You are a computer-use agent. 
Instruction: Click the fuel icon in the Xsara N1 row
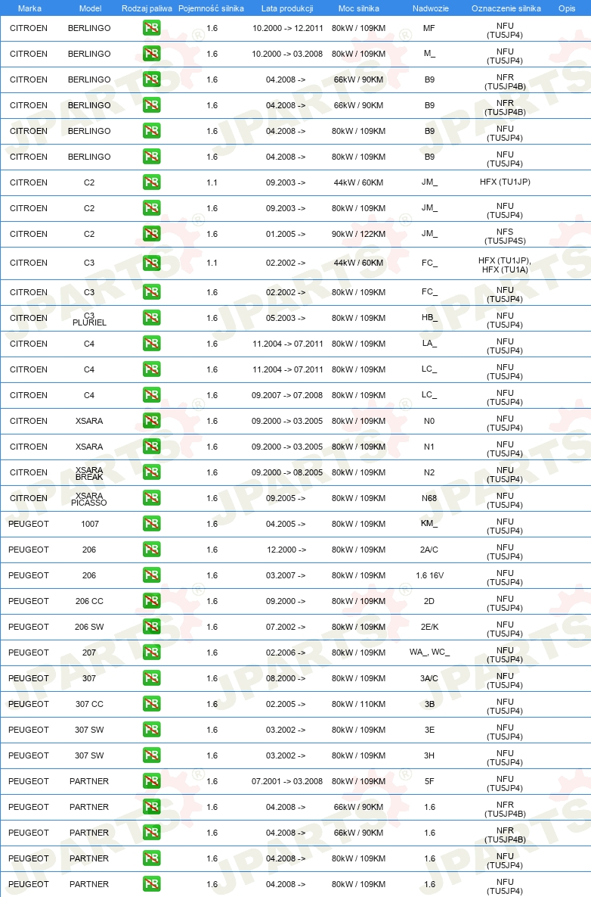point(151,447)
